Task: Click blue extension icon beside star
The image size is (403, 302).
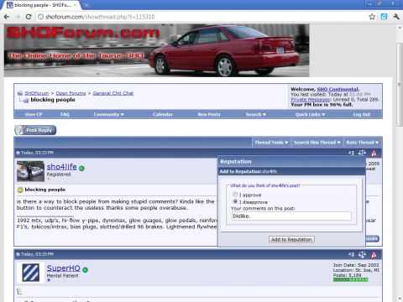Action: point(385,17)
